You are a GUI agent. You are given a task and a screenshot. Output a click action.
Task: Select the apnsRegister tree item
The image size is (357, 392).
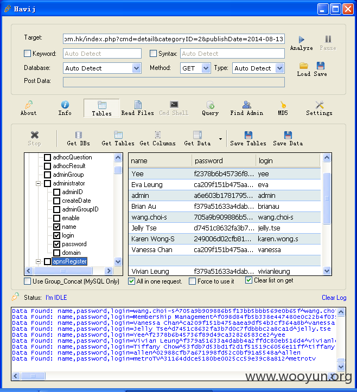coord(69,261)
